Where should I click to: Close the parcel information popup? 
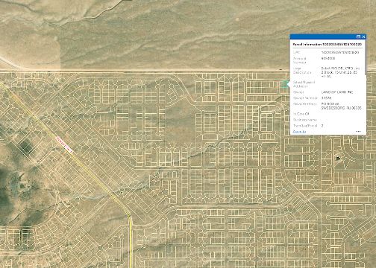click(x=363, y=36)
